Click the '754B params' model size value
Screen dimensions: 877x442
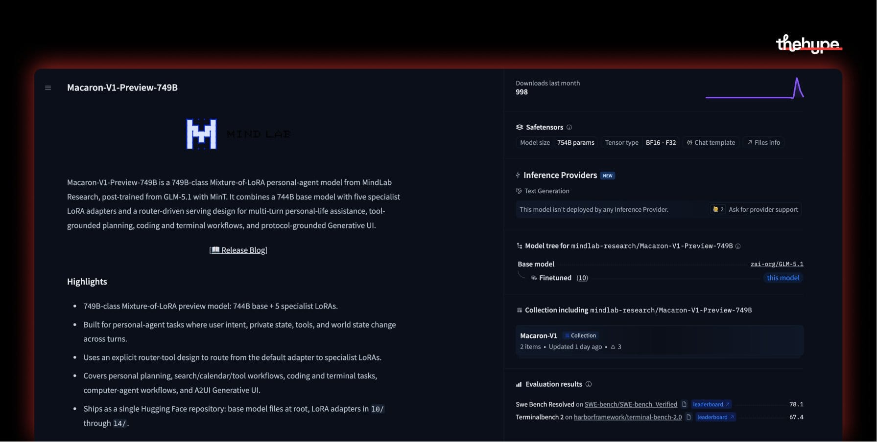click(x=576, y=142)
